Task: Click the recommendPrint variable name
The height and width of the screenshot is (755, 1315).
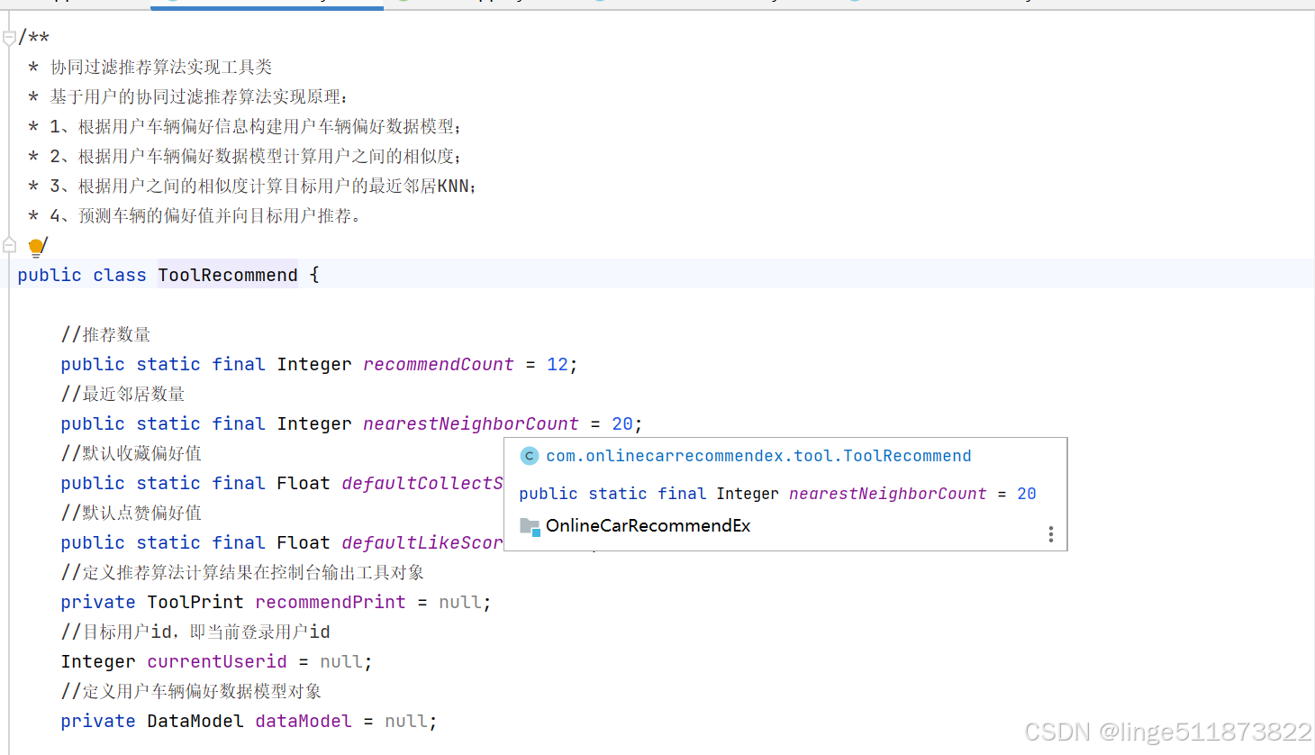Action: (331, 602)
